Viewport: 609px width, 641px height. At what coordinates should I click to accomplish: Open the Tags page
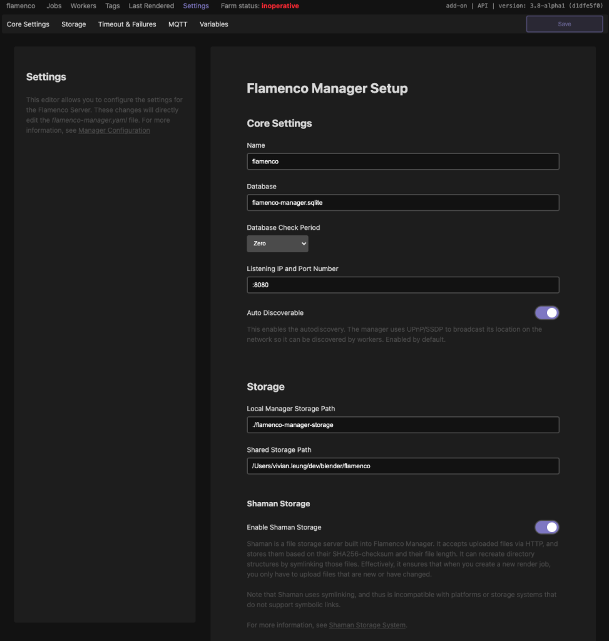[113, 6]
